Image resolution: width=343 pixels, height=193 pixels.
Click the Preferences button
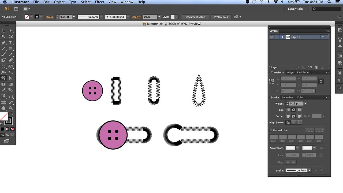tap(221, 17)
